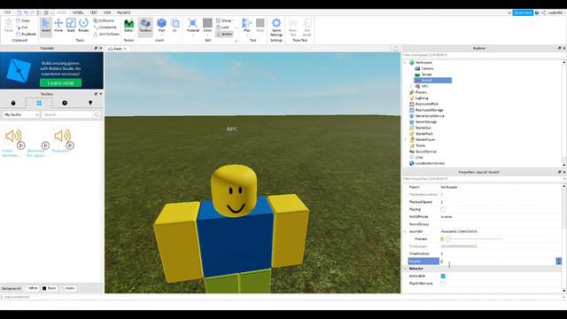
Task: Activate the Scale tool
Action: 71,26
